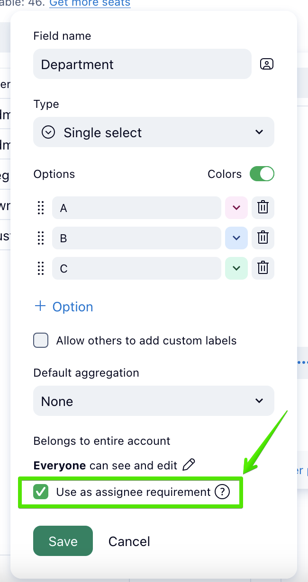Click the user field icon beside Department
308x582 pixels.
267,64
